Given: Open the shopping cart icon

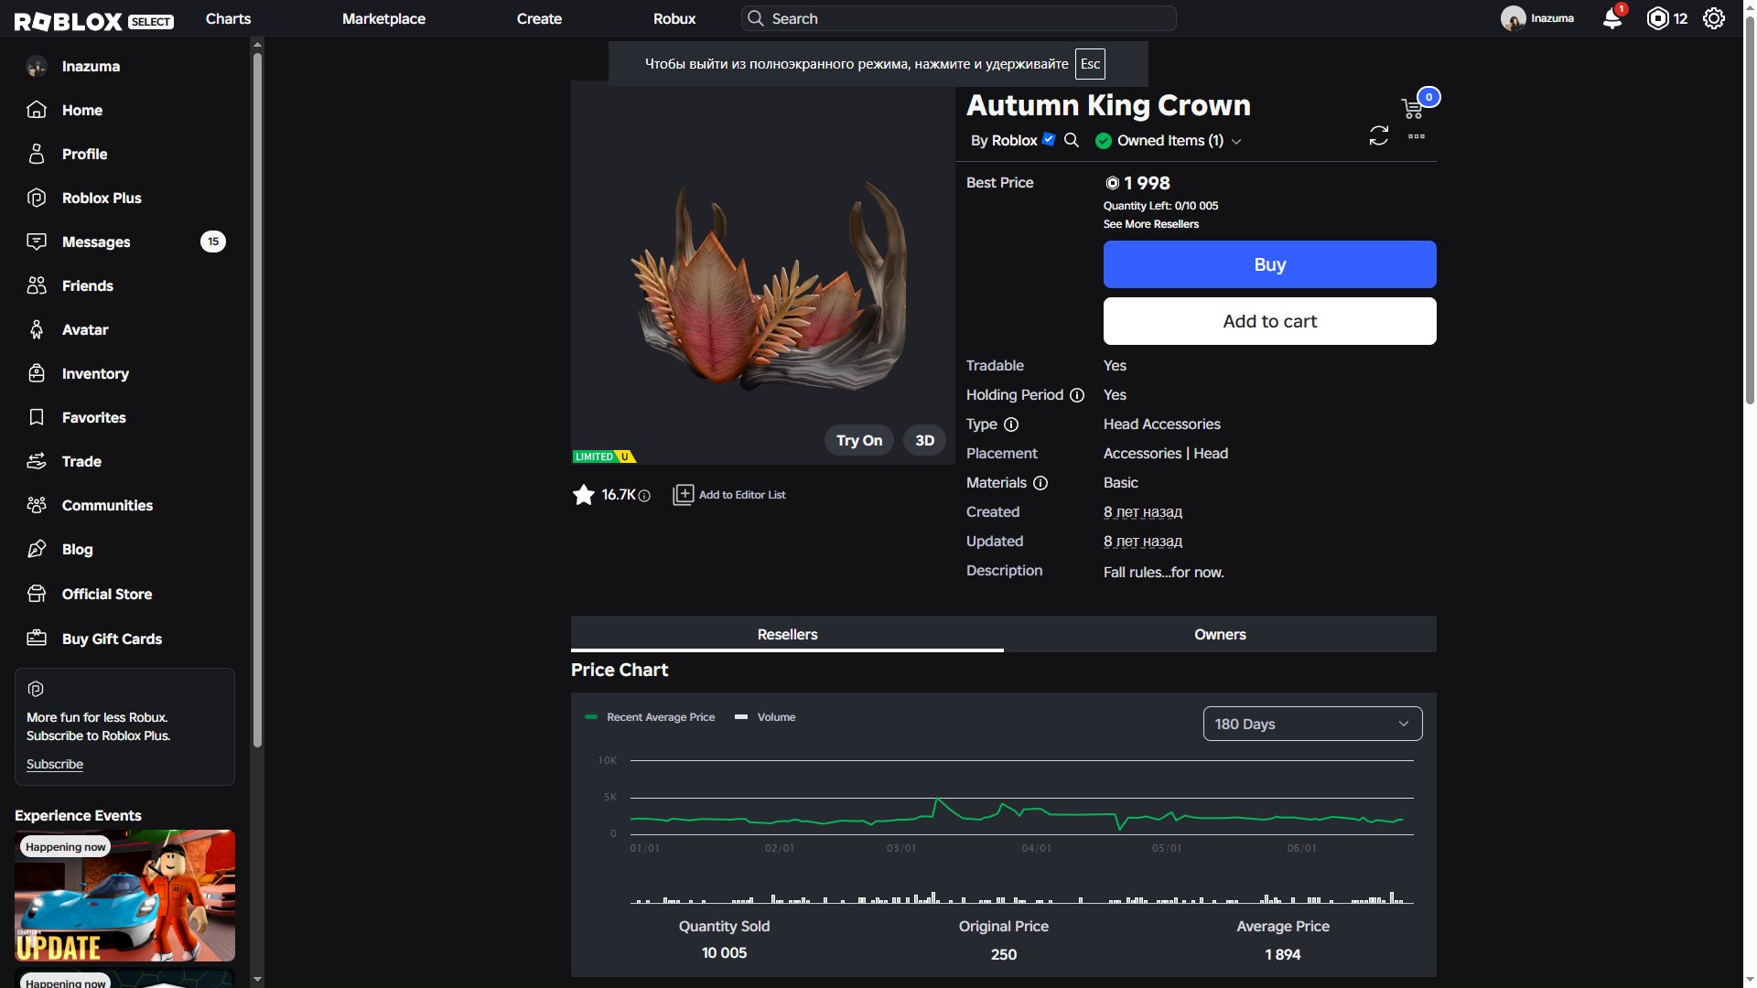Looking at the screenshot, I should [1412, 108].
